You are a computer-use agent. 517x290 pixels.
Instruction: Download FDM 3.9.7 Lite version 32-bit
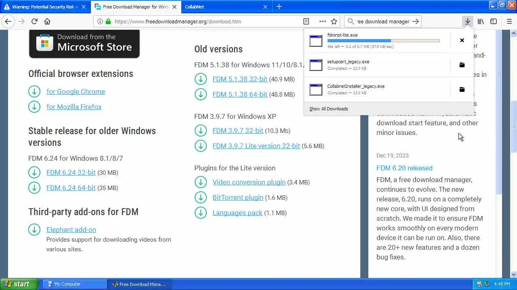pyautogui.click(x=256, y=146)
